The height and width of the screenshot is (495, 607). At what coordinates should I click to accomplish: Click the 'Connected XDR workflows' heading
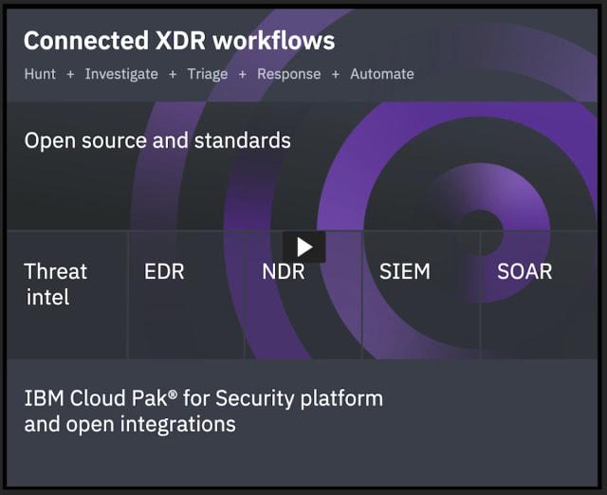point(179,41)
